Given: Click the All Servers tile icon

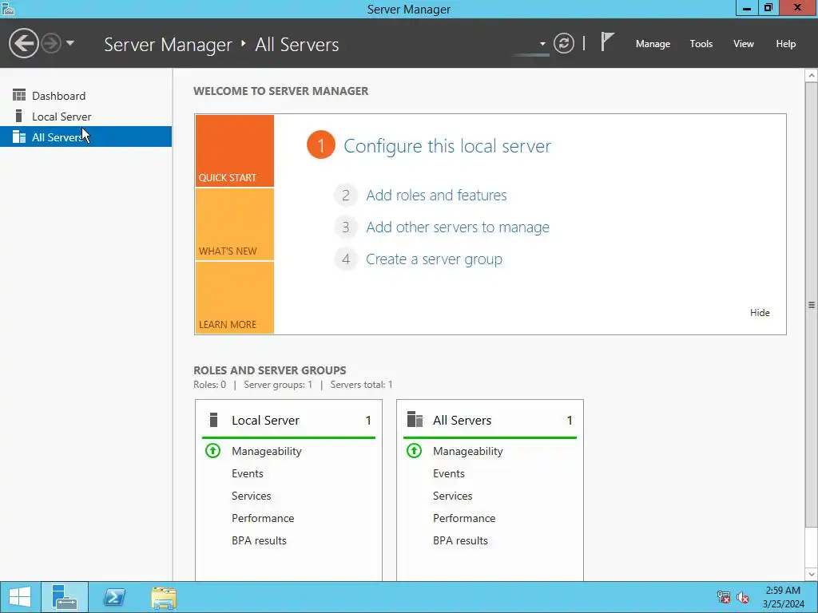Looking at the screenshot, I should coord(415,420).
